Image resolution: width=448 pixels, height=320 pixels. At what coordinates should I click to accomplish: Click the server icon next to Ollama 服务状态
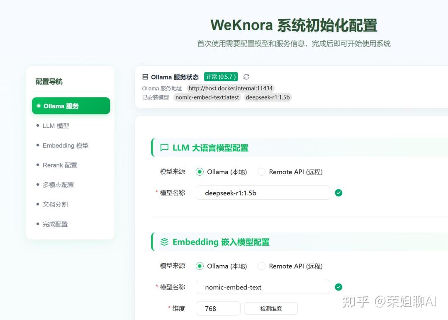pyautogui.click(x=144, y=77)
